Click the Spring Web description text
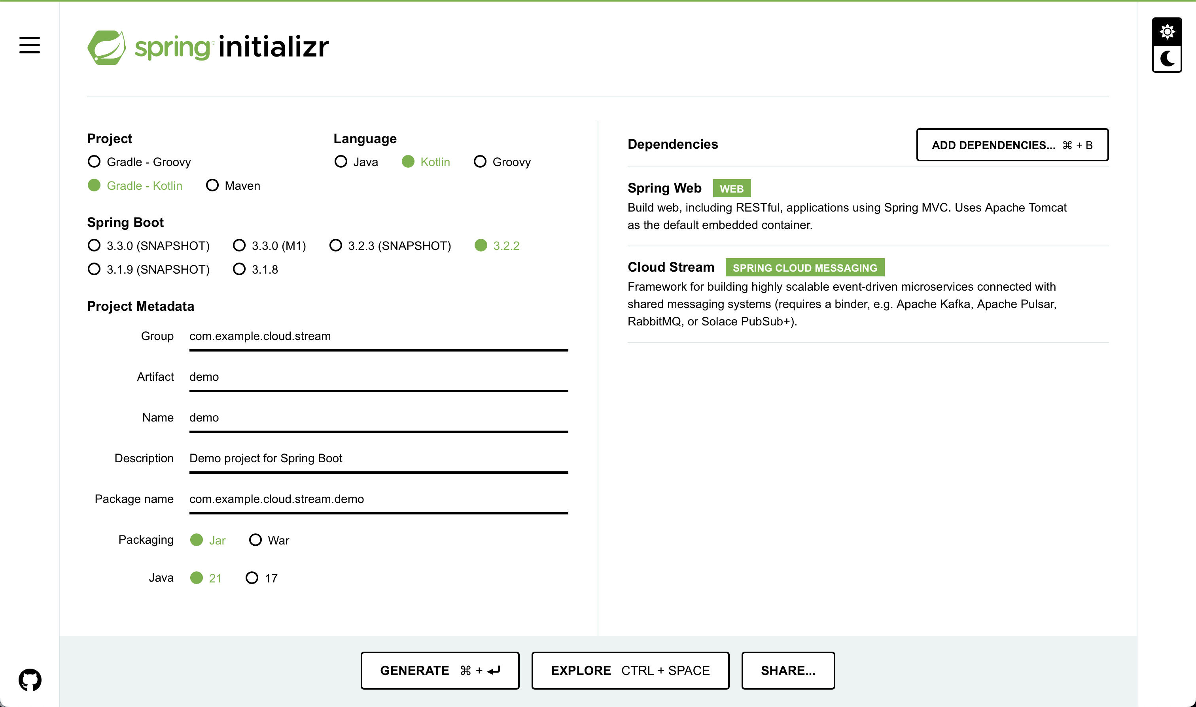Screen dimensions: 1196x707 click(x=847, y=216)
